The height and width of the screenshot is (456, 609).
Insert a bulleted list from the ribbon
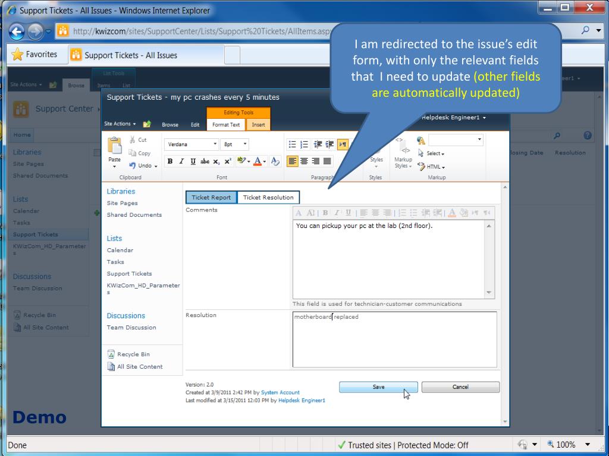(x=292, y=144)
